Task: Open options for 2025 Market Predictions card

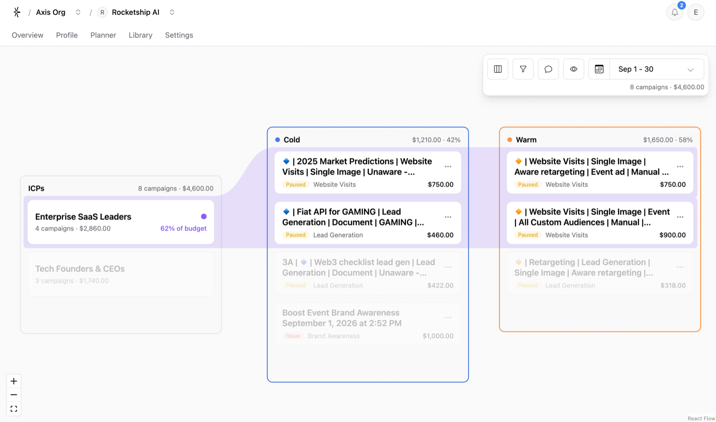Action: point(448,167)
